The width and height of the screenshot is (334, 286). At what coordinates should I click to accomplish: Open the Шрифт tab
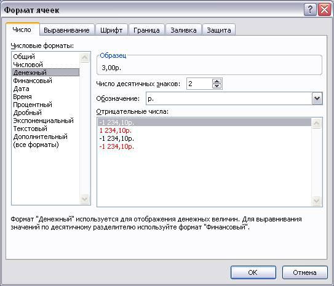pyautogui.click(x=111, y=30)
